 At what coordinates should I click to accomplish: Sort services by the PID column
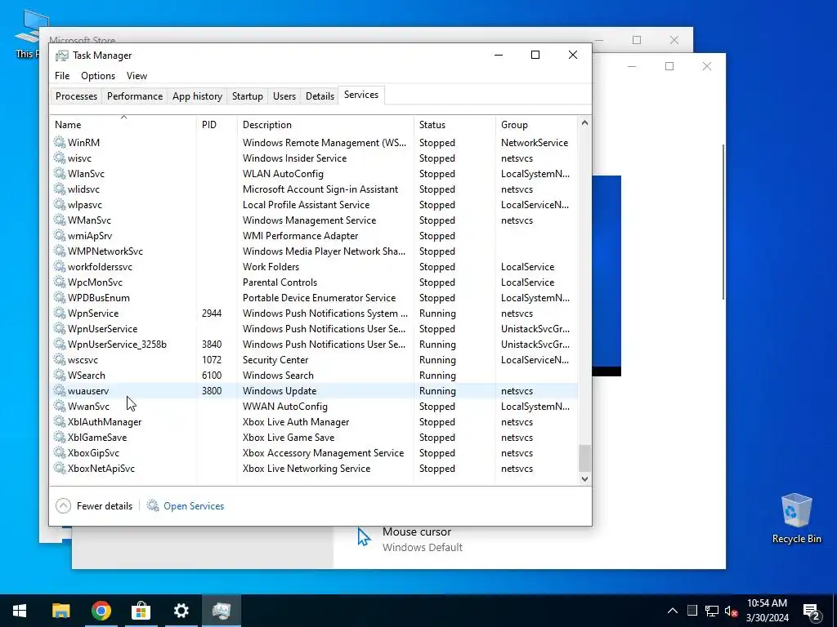tap(217, 125)
